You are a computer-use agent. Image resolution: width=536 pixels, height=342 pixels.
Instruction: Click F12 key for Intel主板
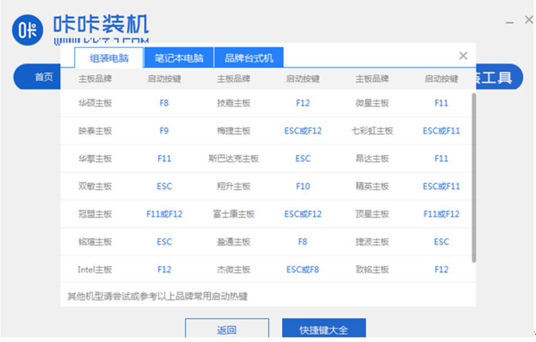[164, 269]
